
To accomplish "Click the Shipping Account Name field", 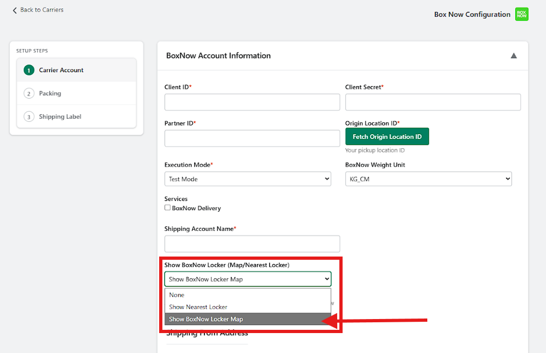I will [252, 244].
